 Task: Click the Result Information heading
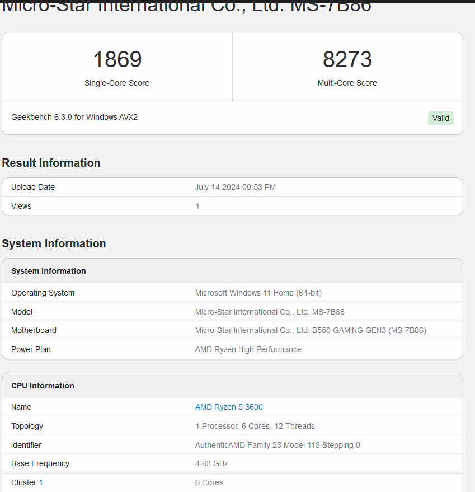(x=51, y=163)
